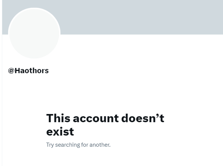Click the blank profile avatar circle
Viewport: 223px width, 166px height.
click(34, 33)
